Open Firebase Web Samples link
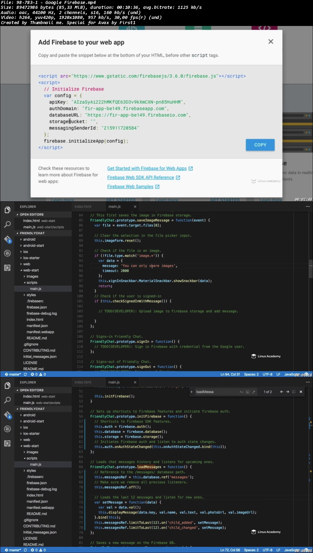Image resolution: width=313 pixels, height=553 pixels. coord(130,187)
